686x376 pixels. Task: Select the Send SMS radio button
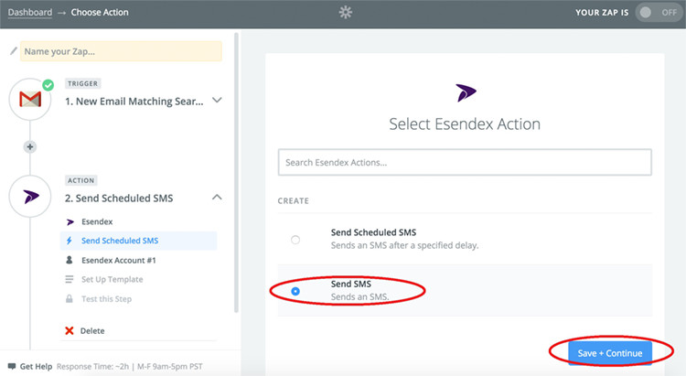(295, 291)
